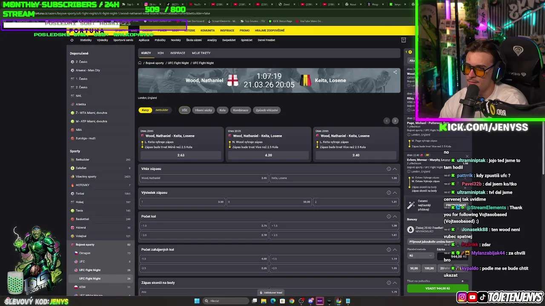The height and width of the screenshot is (306, 545).
Task: Select the Způsob vítězství filter chip
Action: pyautogui.click(x=267, y=110)
